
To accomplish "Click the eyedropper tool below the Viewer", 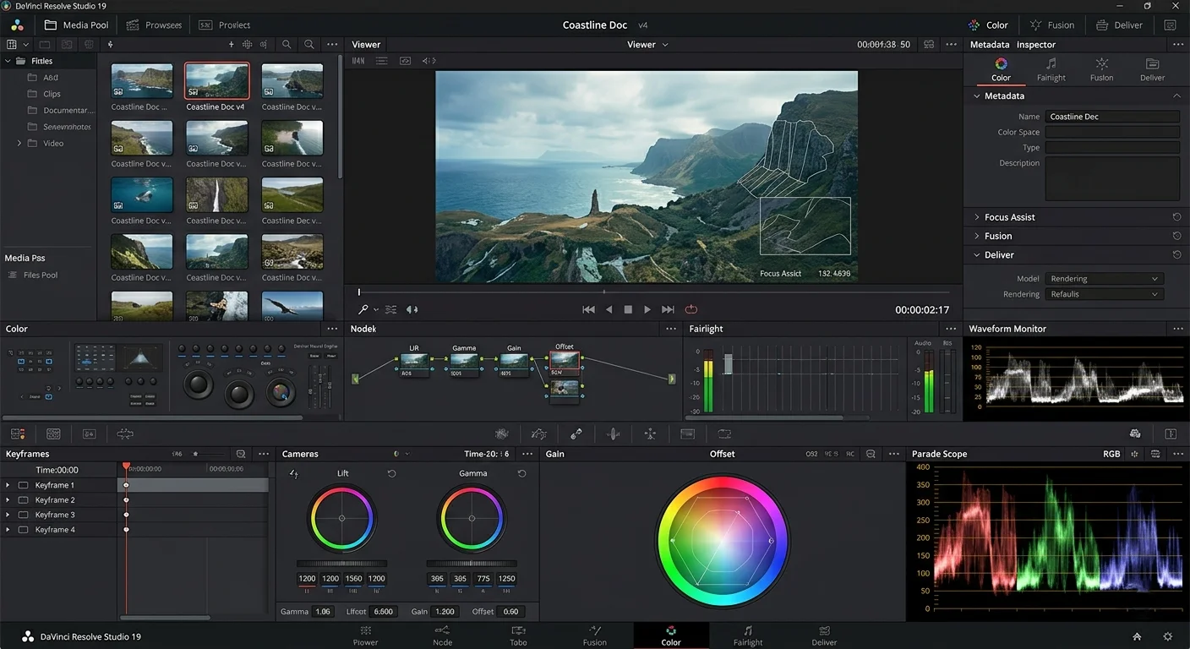I will (363, 309).
